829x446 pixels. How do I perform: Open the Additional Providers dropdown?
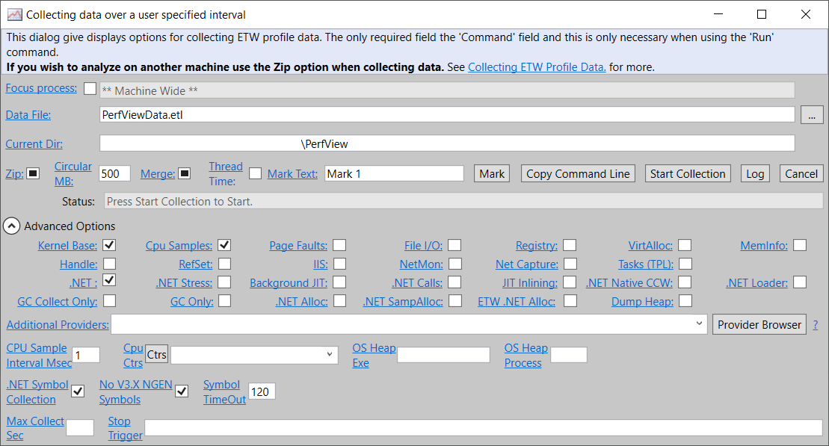point(700,324)
